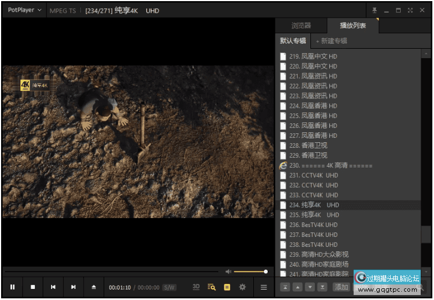Select playlist item 224. 凤凰香港 HD
The height and width of the screenshot is (300, 434).
[348, 106]
